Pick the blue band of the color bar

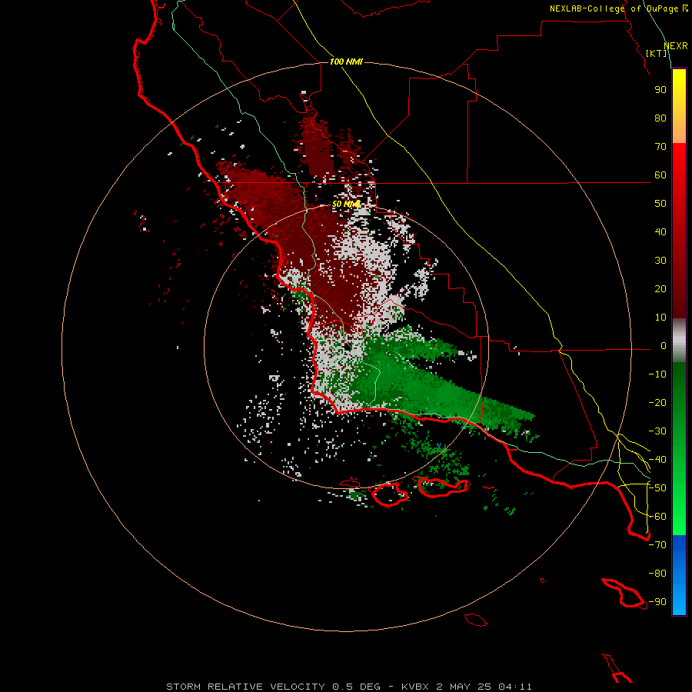pos(679,575)
